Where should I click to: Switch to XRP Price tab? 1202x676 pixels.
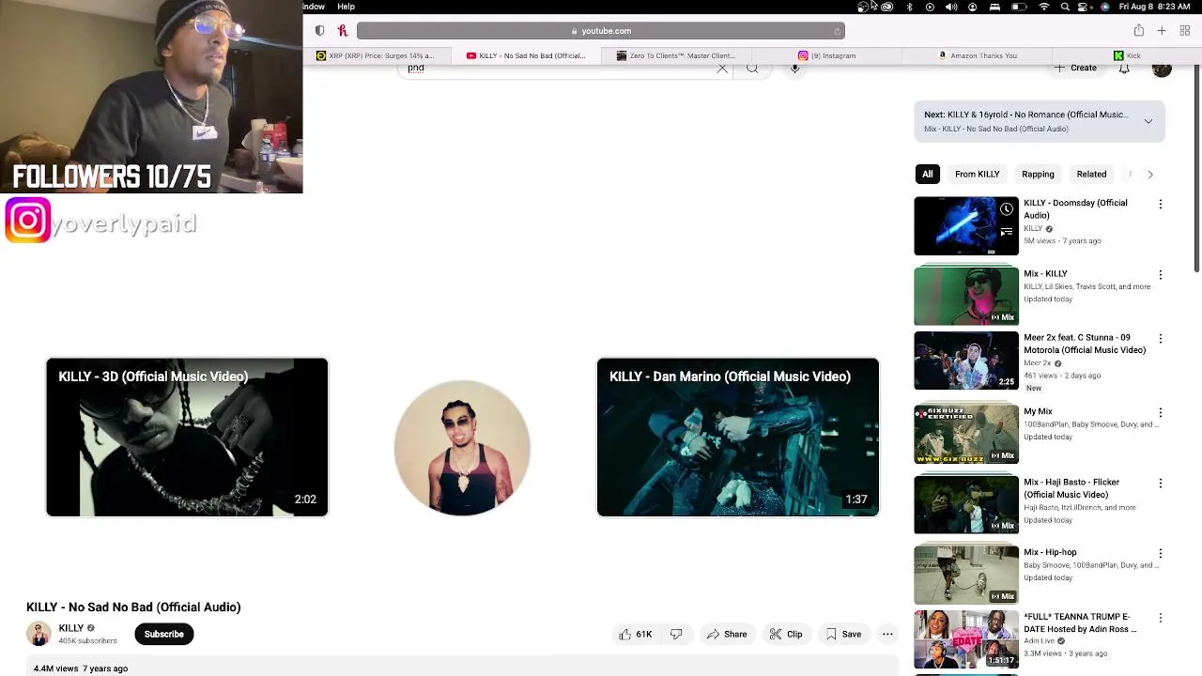tap(376, 55)
